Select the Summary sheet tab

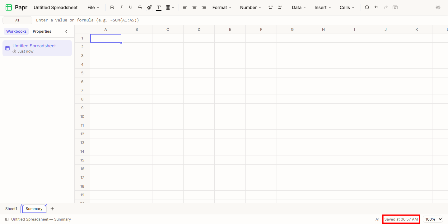34,209
